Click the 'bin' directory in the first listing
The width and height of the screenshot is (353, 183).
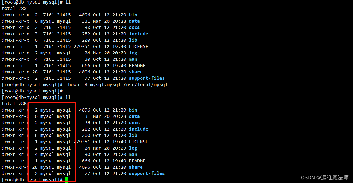(133, 15)
